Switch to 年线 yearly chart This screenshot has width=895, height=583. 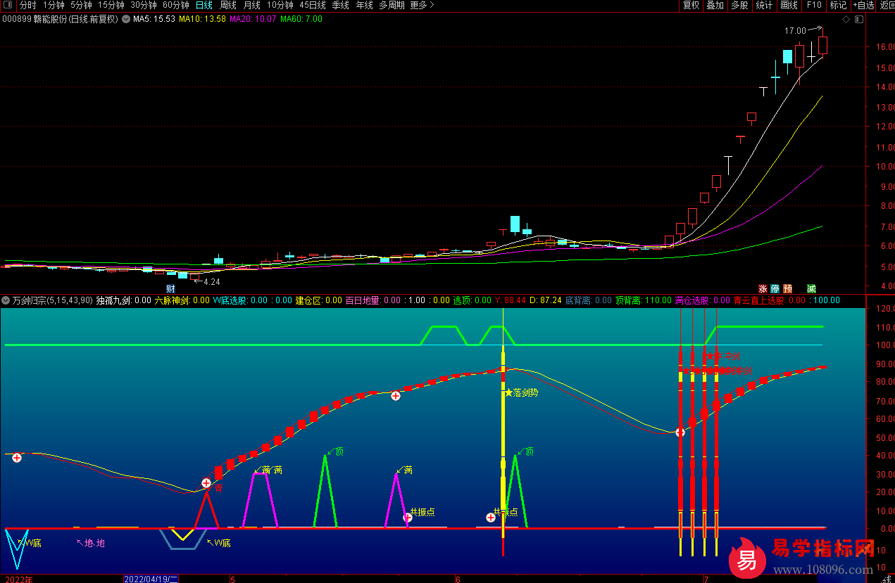click(365, 5)
